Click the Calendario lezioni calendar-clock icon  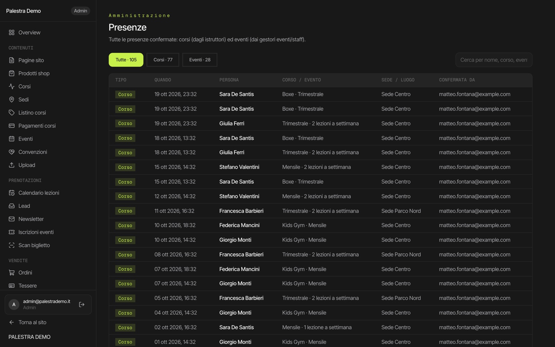11,193
